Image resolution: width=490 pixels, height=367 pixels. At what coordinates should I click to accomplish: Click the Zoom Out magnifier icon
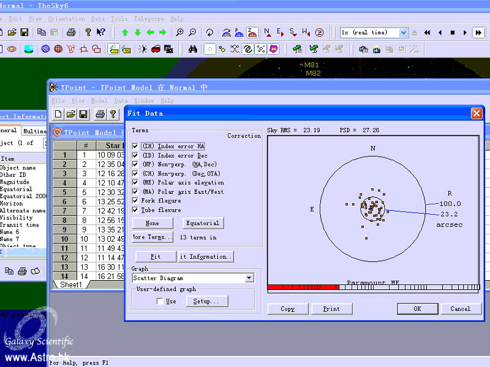[192, 32]
